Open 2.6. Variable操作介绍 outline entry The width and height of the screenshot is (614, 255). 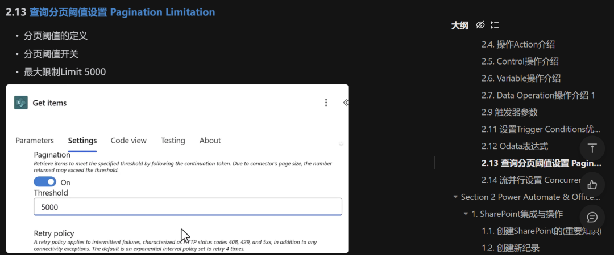[x=521, y=79]
